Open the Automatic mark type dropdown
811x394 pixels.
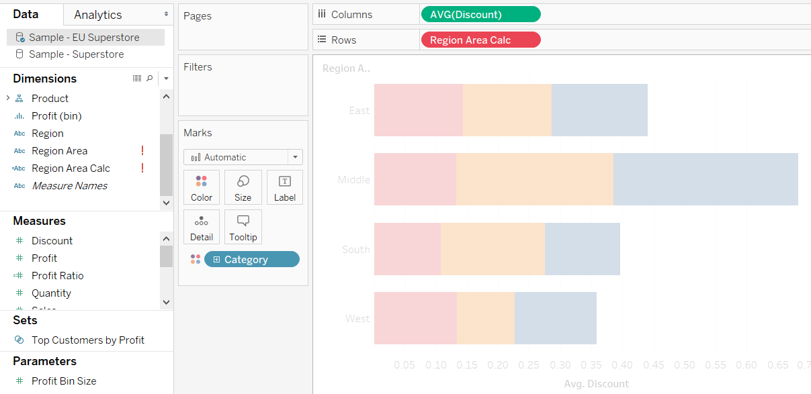pos(294,157)
